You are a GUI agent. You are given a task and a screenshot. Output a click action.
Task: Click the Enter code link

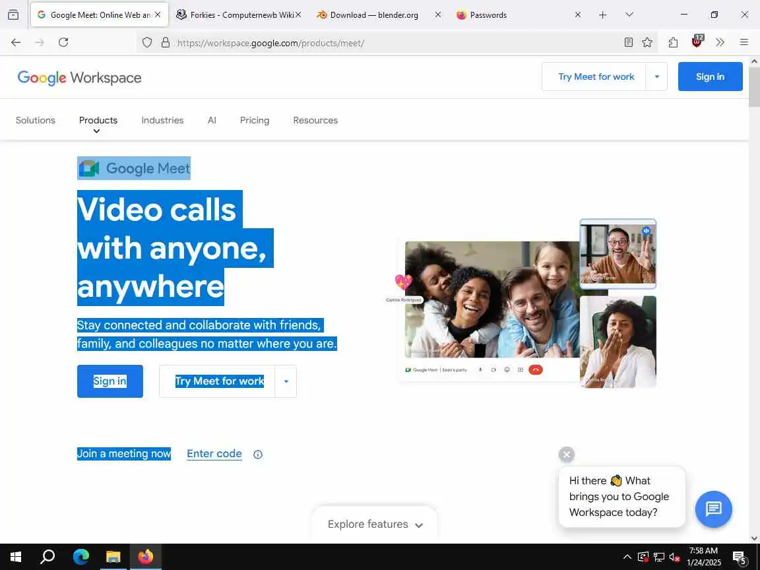click(214, 454)
